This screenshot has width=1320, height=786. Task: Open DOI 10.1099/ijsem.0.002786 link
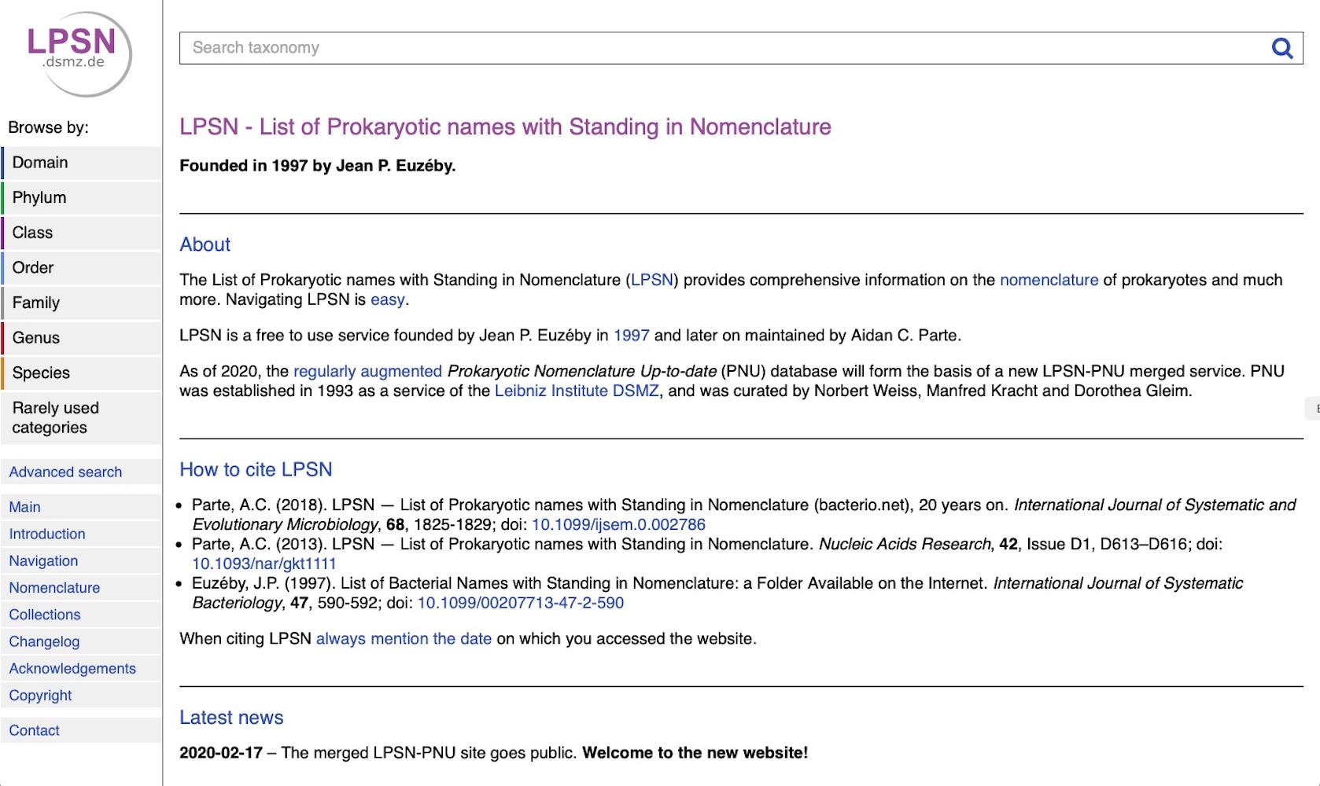(618, 525)
